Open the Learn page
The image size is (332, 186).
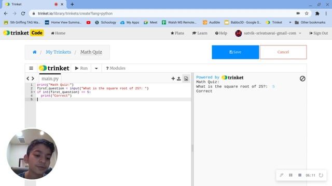pos(200,33)
